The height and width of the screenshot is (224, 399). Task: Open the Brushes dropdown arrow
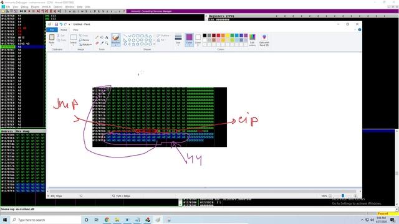tap(115, 45)
